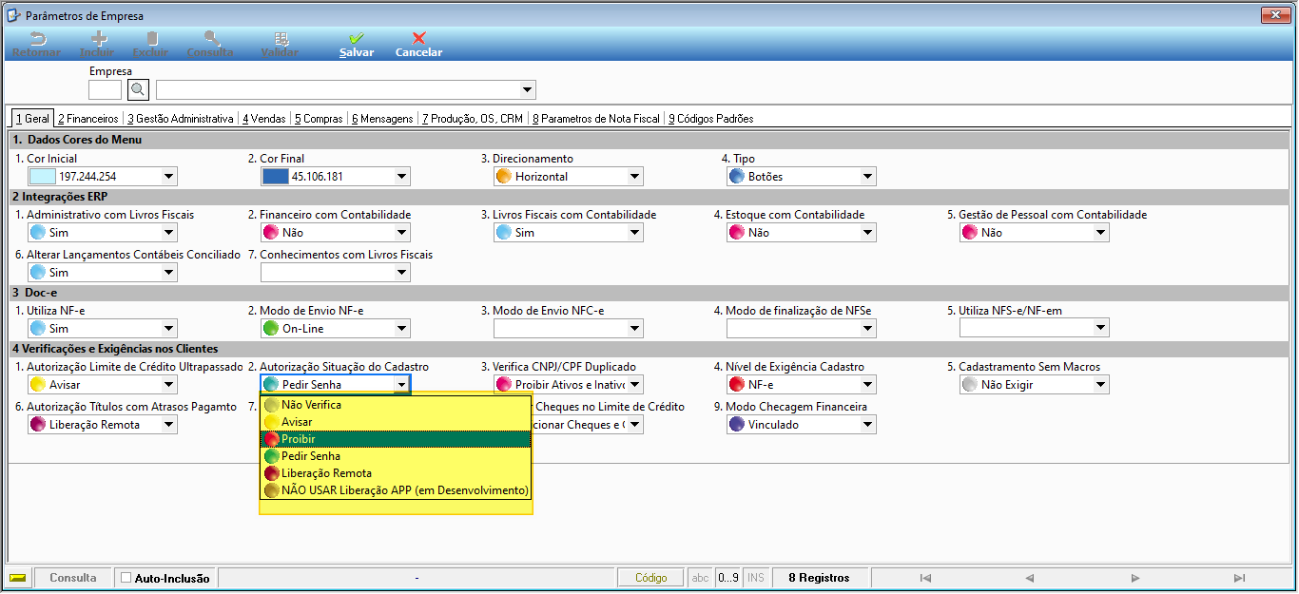Click the 8 Registros status text
The height and width of the screenshot is (594, 1299).
coord(820,578)
